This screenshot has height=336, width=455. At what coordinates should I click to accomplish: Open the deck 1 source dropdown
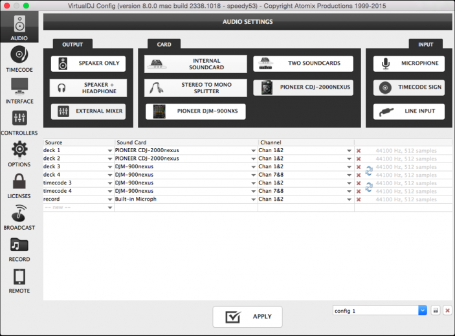click(109, 151)
